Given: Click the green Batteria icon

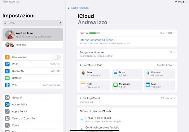Looking at the screenshot, I should point(7,78).
